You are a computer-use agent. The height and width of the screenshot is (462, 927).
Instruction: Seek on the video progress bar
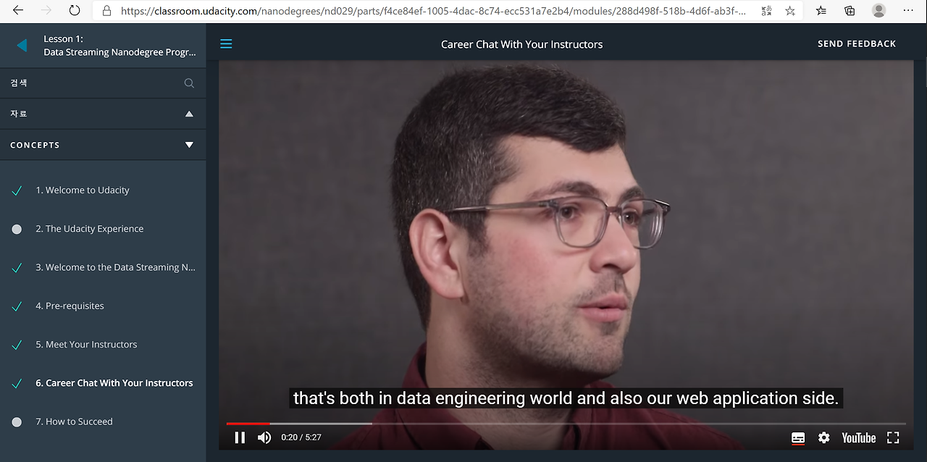pyautogui.click(x=566, y=424)
